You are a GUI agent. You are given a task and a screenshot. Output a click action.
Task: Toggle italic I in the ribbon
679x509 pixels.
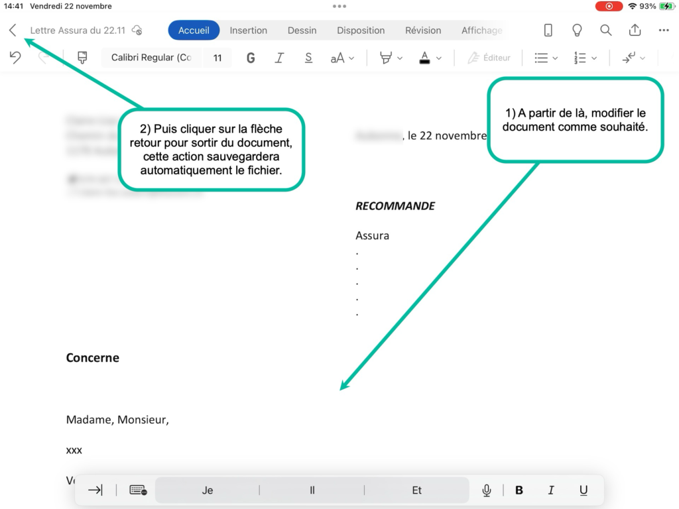pos(279,58)
